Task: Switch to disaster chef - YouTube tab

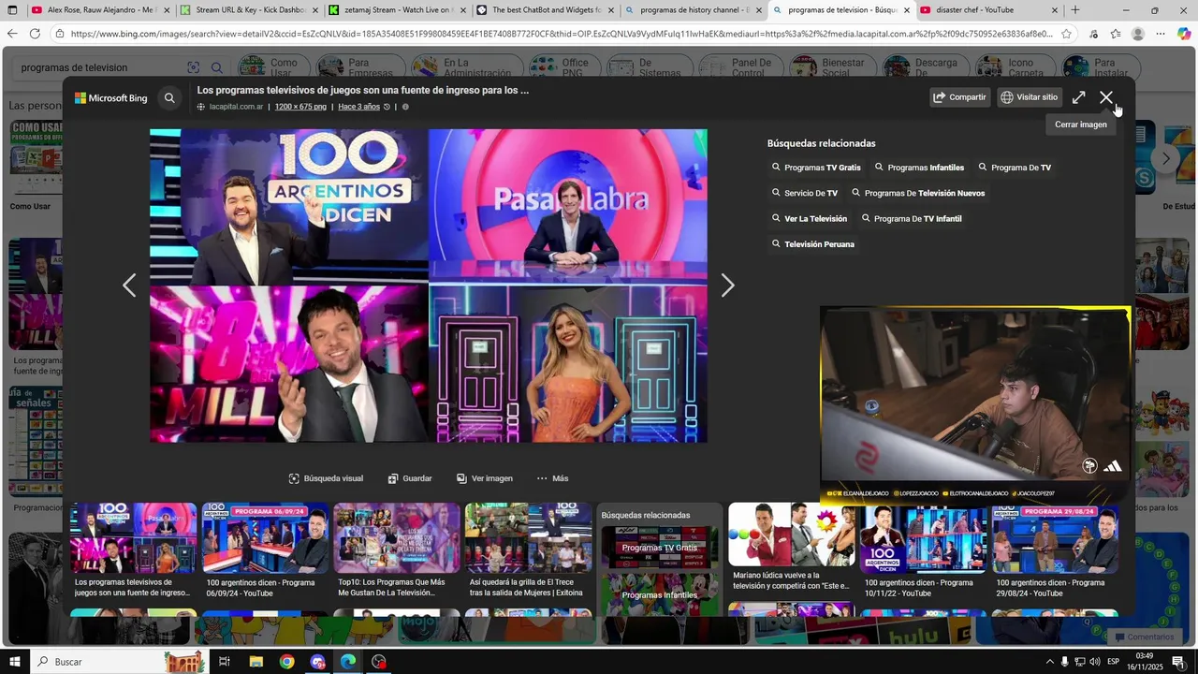Action: click(x=989, y=10)
